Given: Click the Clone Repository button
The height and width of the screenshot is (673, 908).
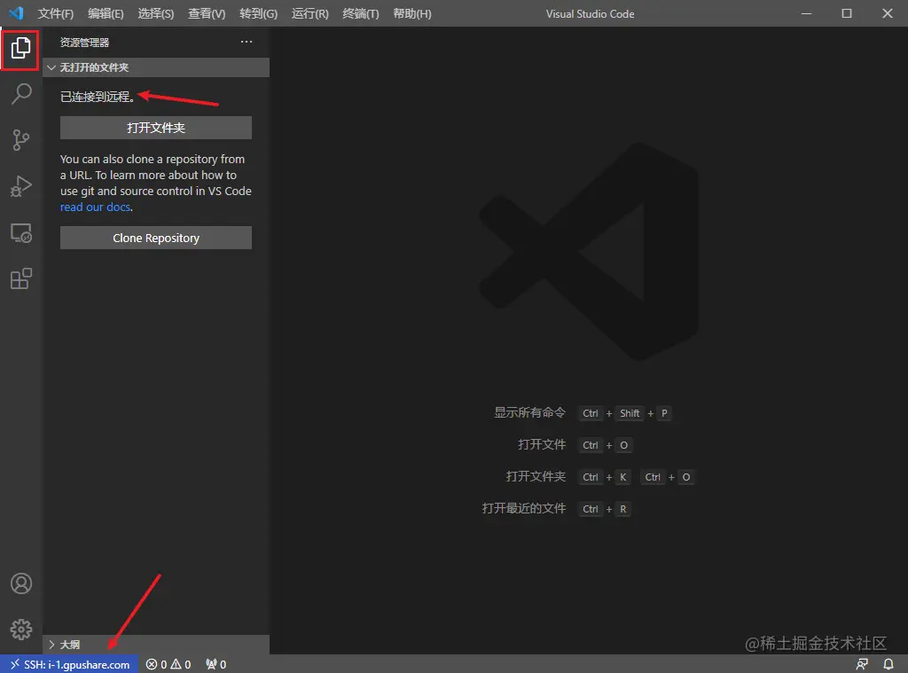Looking at the screenshot, I should tap(156, 238).
